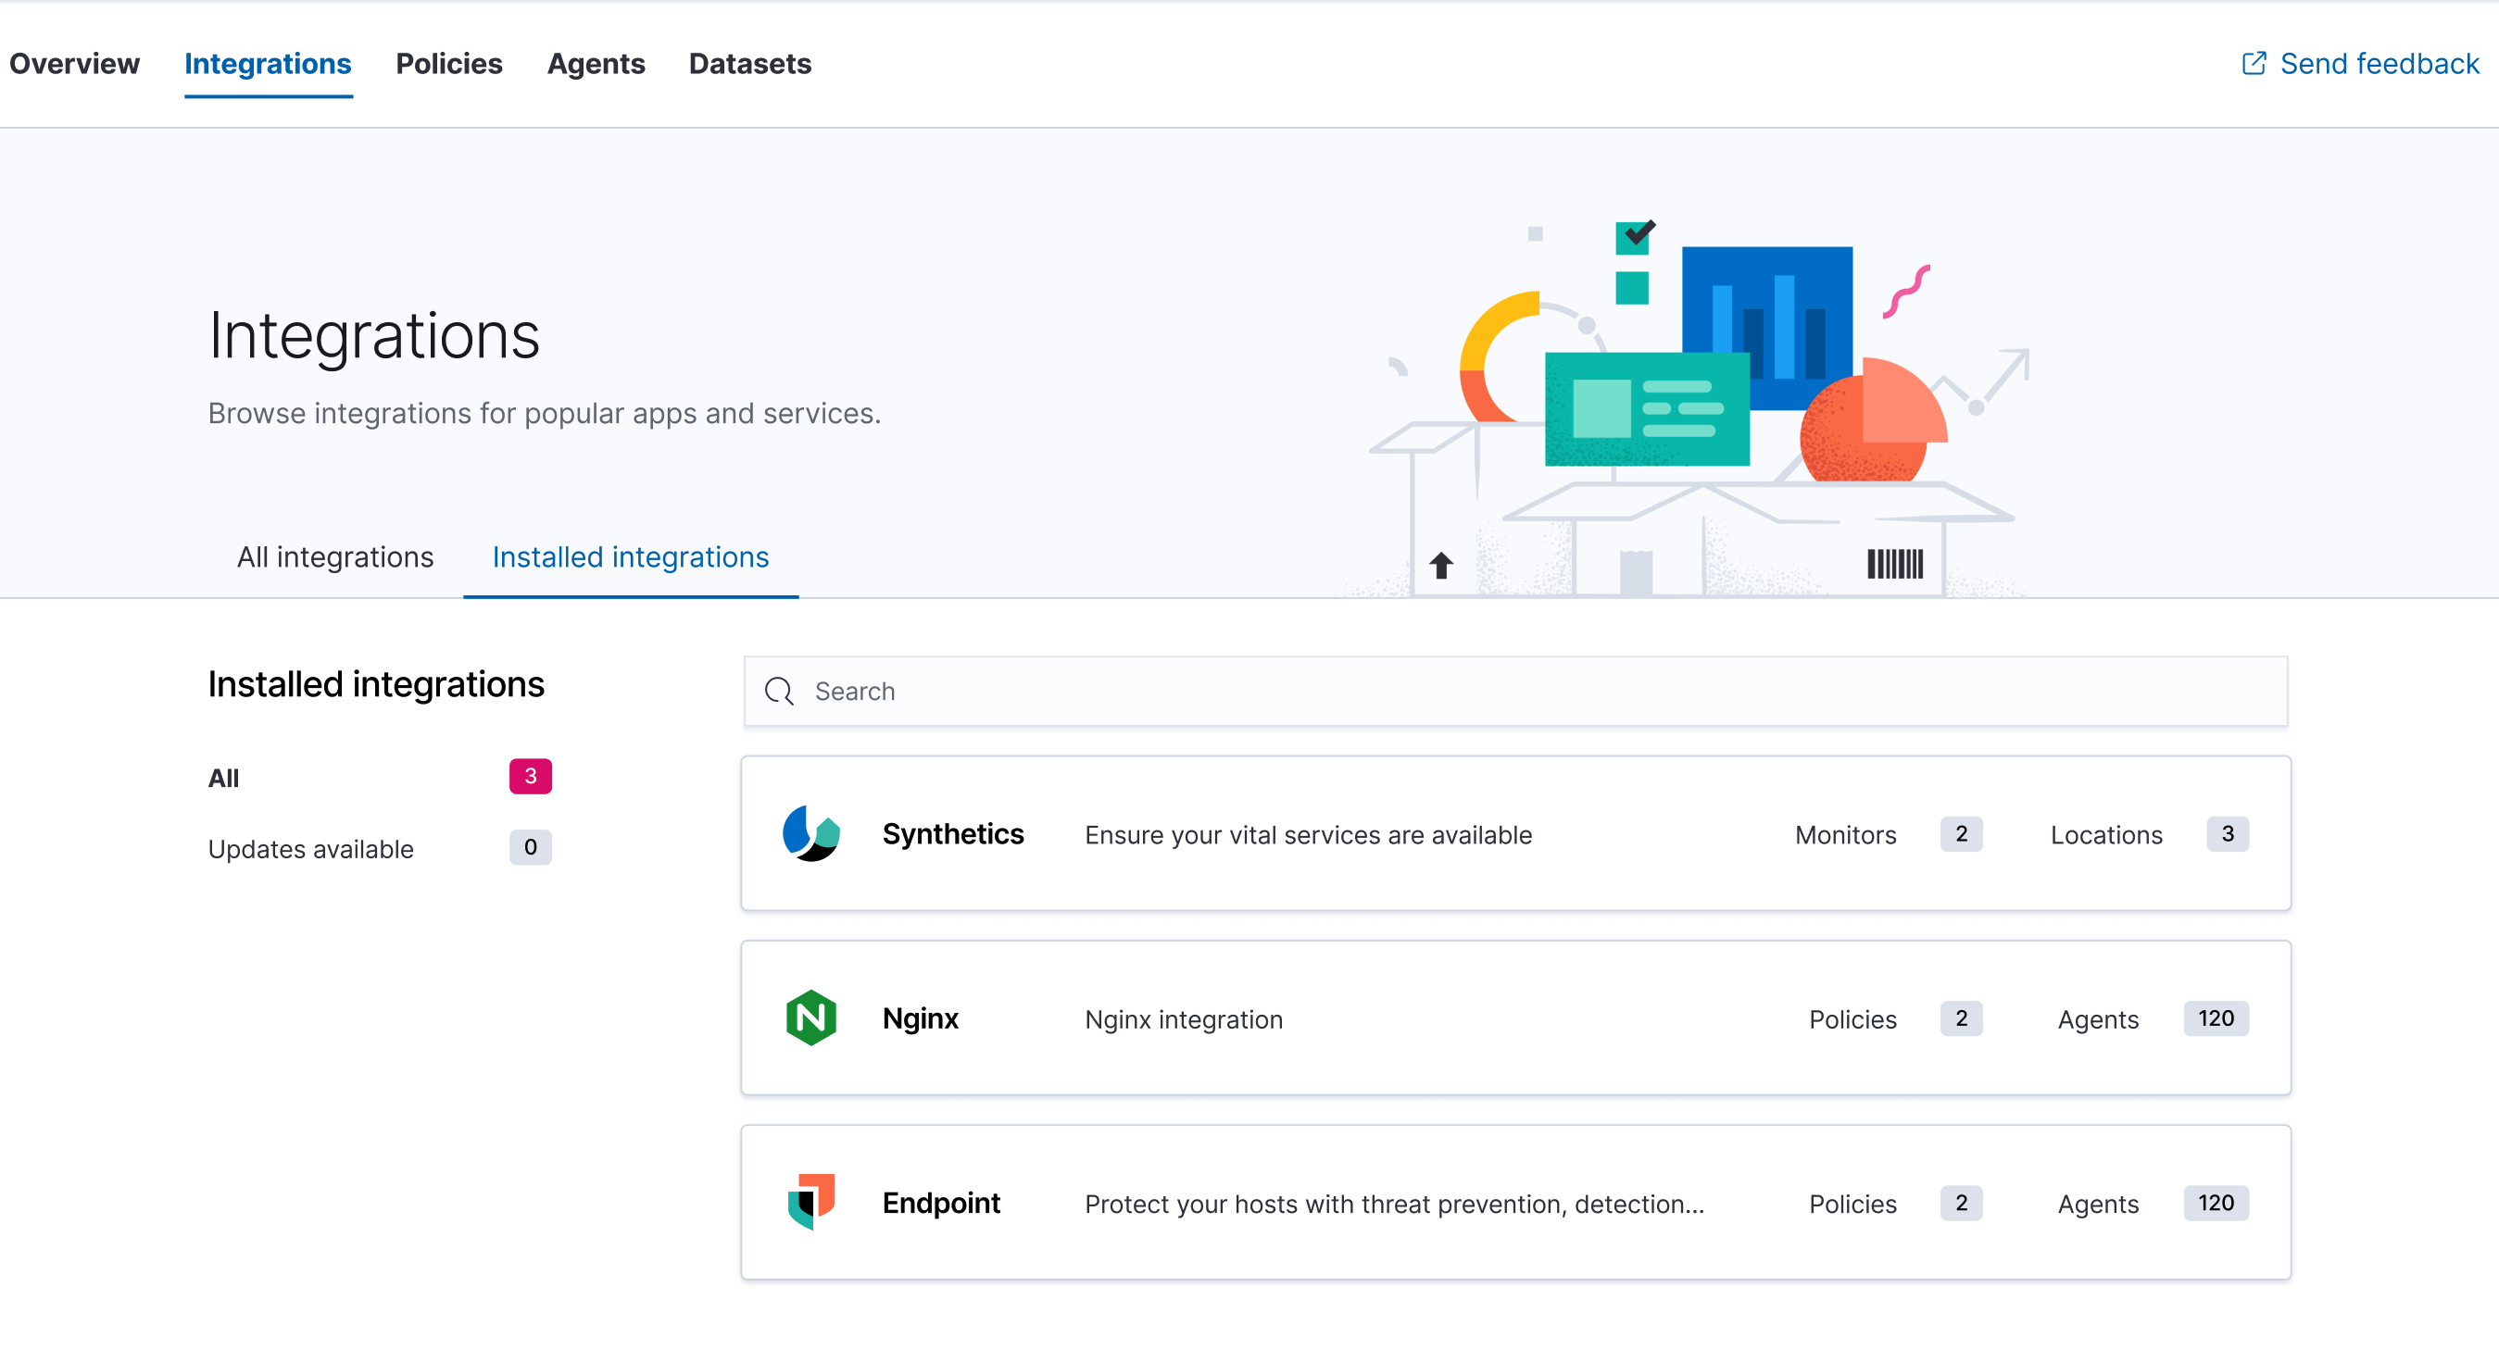Click the Nginx integration logo
2499x1361 pixels.
click(812, 1018)
